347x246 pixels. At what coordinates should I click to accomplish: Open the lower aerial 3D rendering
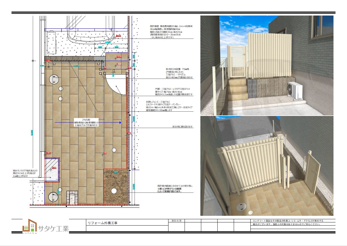click(267, 166)
